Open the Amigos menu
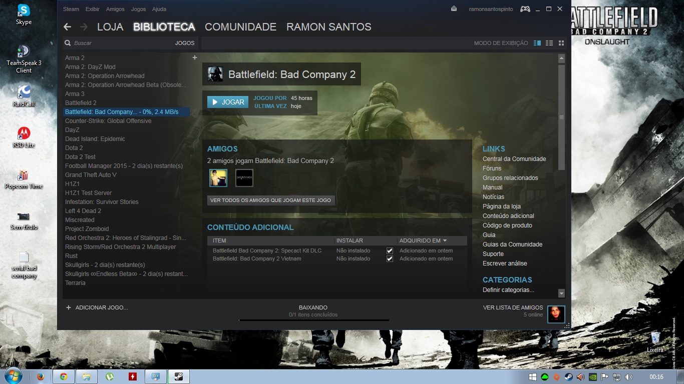The width and height of the screenshot is (684, 384). (x=115, y=9)
